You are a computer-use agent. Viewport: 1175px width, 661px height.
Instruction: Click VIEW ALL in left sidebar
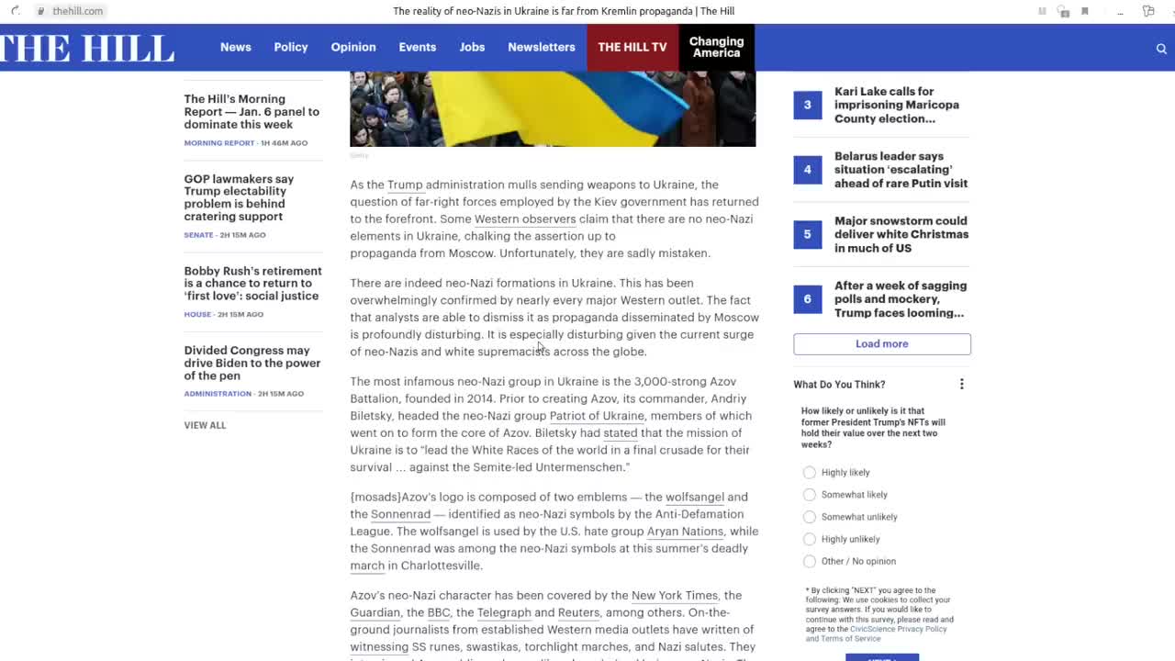click(x=205, y=425)
